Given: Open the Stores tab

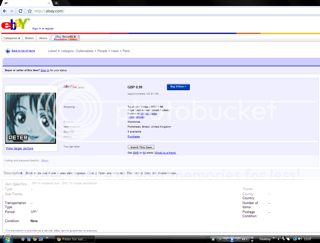Looking at the screenshot, I should click(43, 38).
